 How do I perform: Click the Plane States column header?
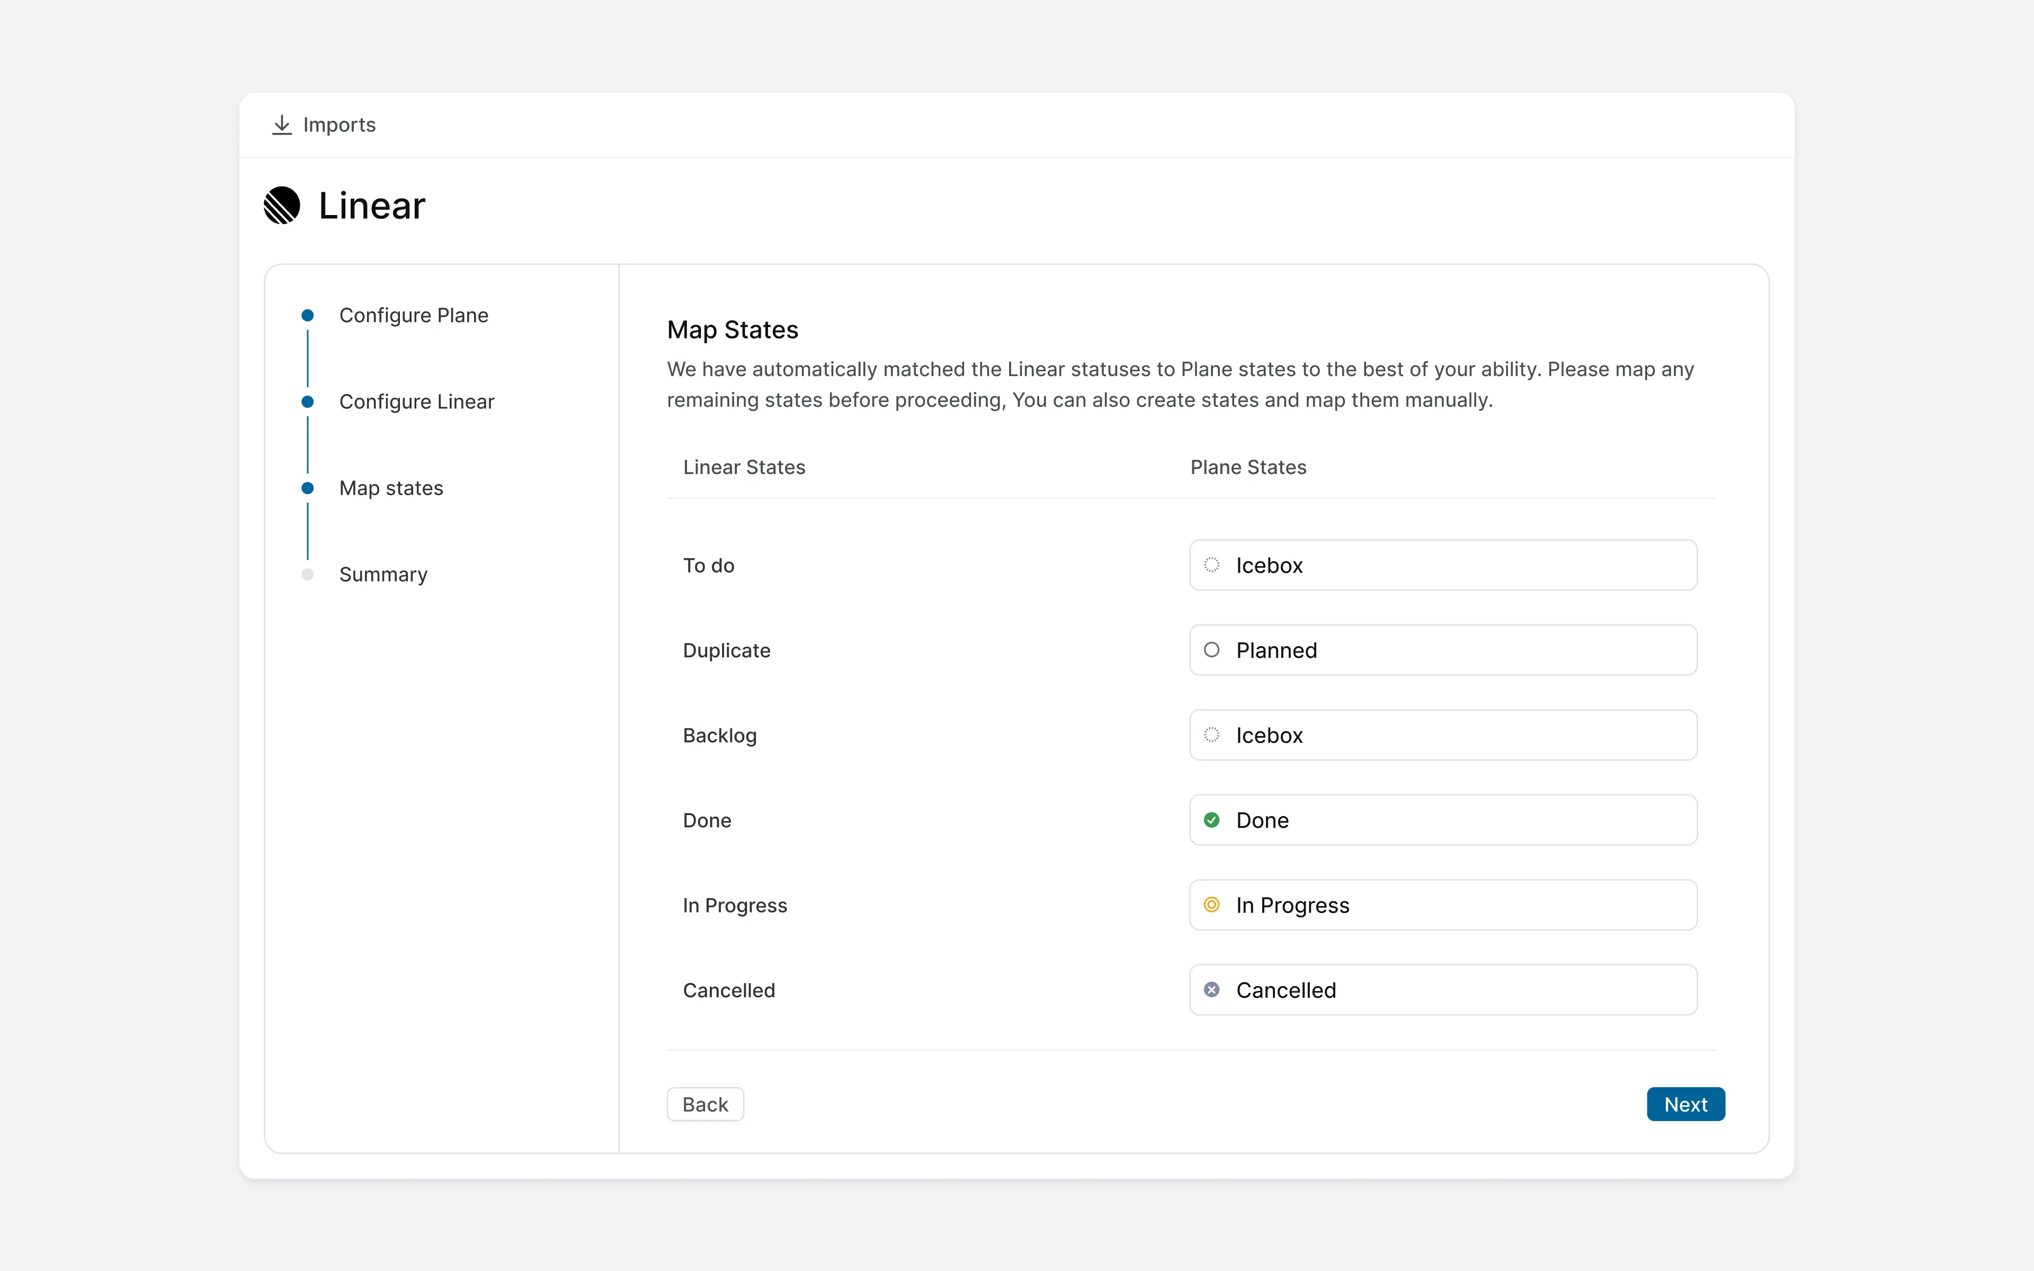coord(1248,468)
